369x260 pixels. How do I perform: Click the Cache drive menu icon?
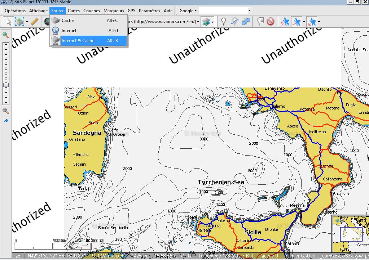pyautogui.click(x=56, y=21)
